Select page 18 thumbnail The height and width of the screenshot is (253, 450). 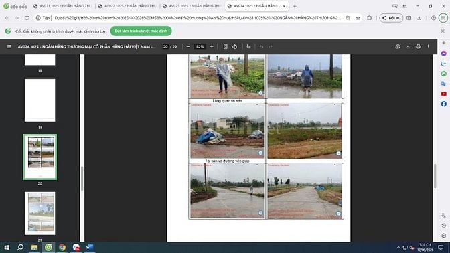[x=40, y=60]
